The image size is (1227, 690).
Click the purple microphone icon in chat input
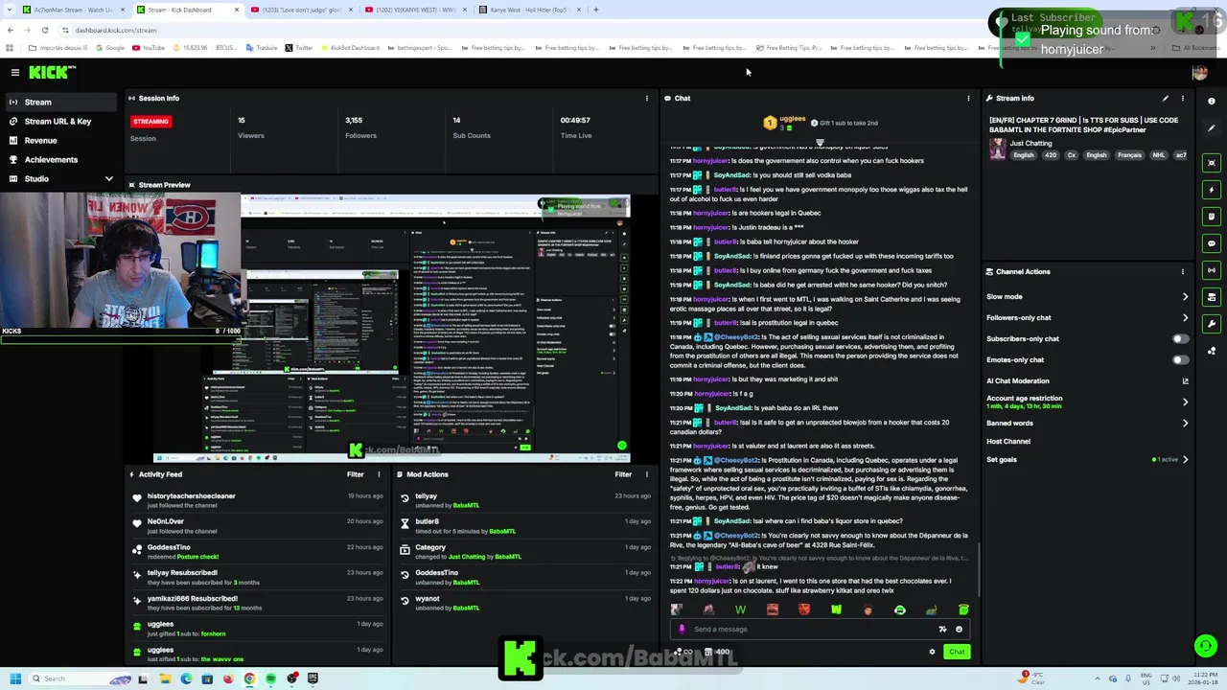click(x=682, y=630)
